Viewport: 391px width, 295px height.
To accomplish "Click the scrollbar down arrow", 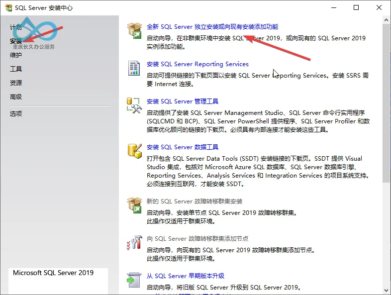I will [386, 291].
